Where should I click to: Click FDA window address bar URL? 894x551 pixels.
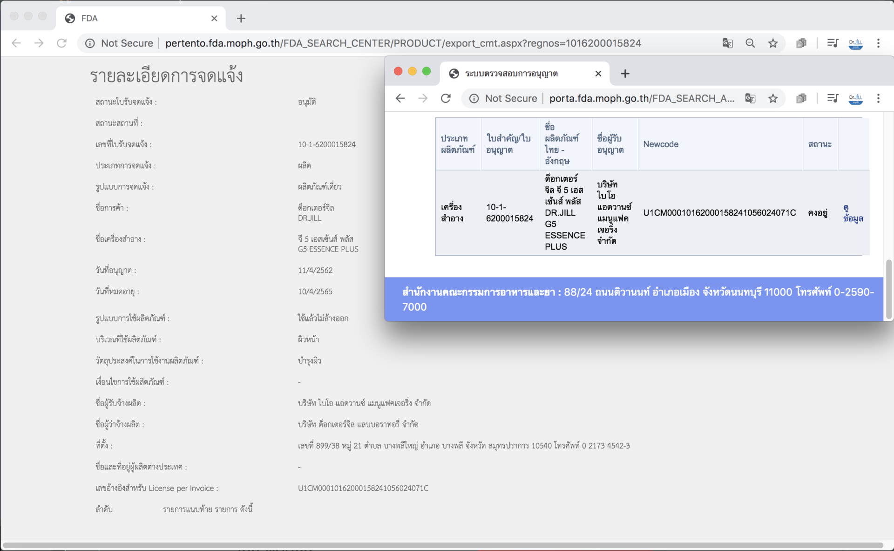(x=403, y=43)
